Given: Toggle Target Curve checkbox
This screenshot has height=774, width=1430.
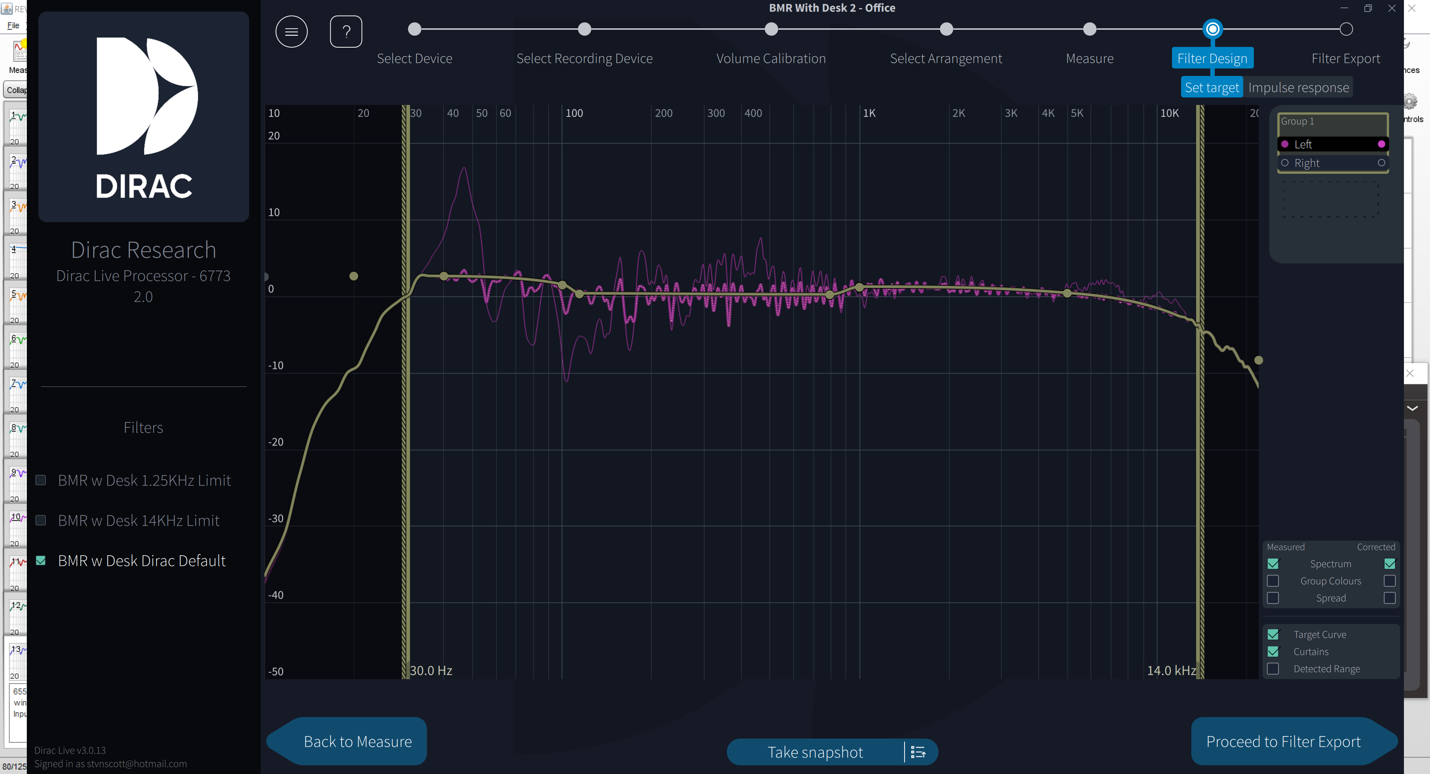Looking at the screenshot, I should pos(1273,634).
